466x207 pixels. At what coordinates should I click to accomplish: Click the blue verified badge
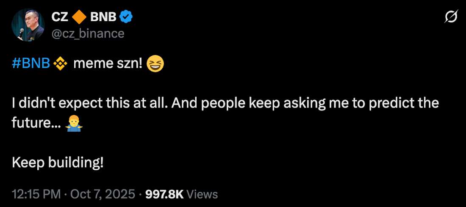point(127,17)
